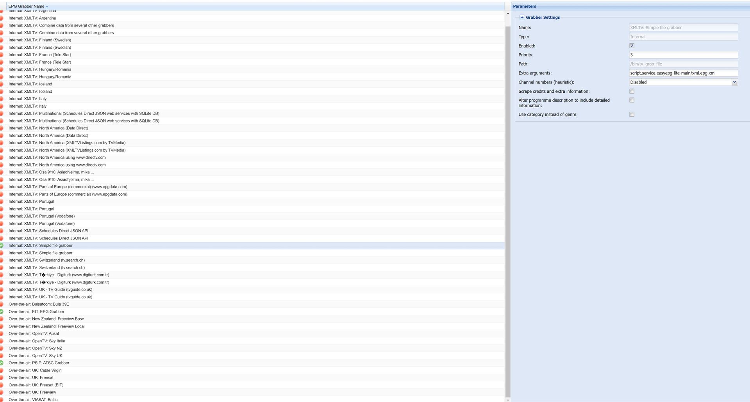750x402 pixels.
Task: Select Over-the-air: OpenTV: Sky NZ row
Action: (x=252, y=348)
